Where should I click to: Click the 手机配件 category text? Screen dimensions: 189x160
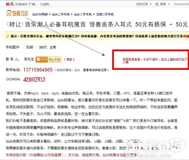pos(13,47)
